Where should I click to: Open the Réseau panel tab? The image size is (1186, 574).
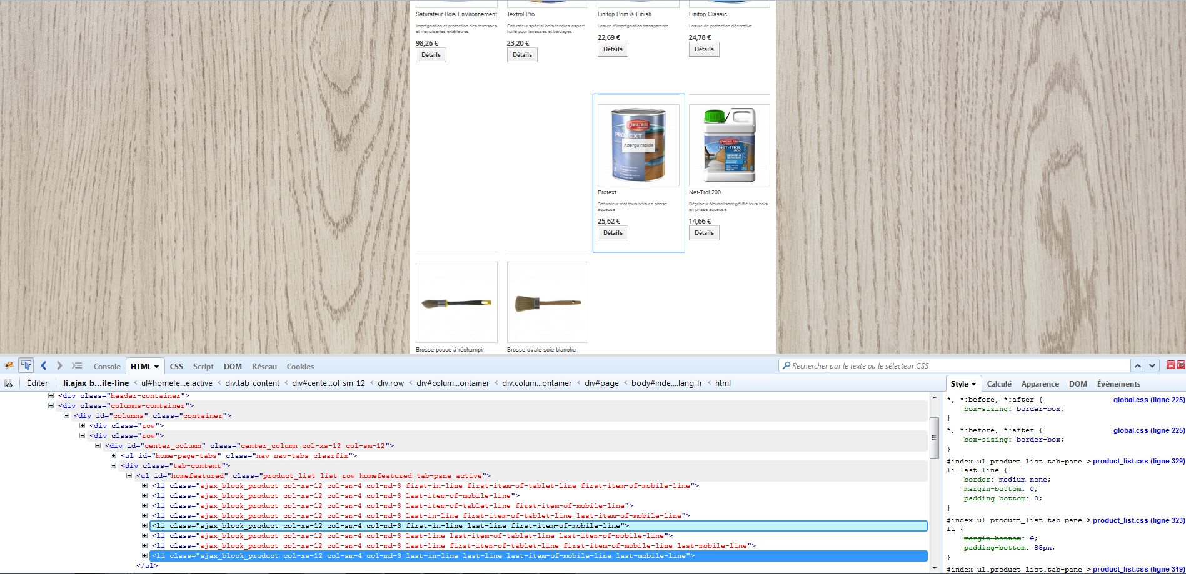[264, 367]
